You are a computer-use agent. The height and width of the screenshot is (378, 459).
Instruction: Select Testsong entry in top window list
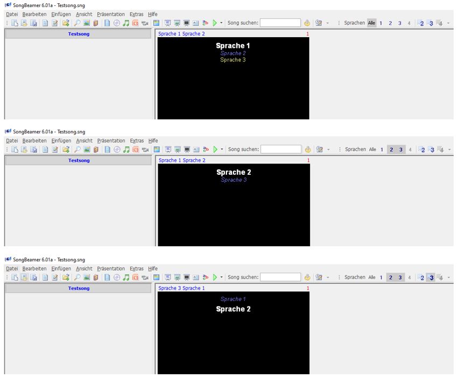(x=79, y=34)
